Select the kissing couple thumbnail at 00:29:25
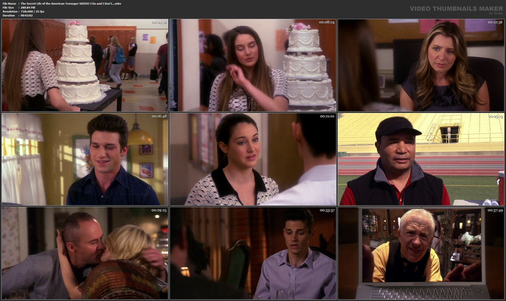506x301 pixels. point(85,253)
